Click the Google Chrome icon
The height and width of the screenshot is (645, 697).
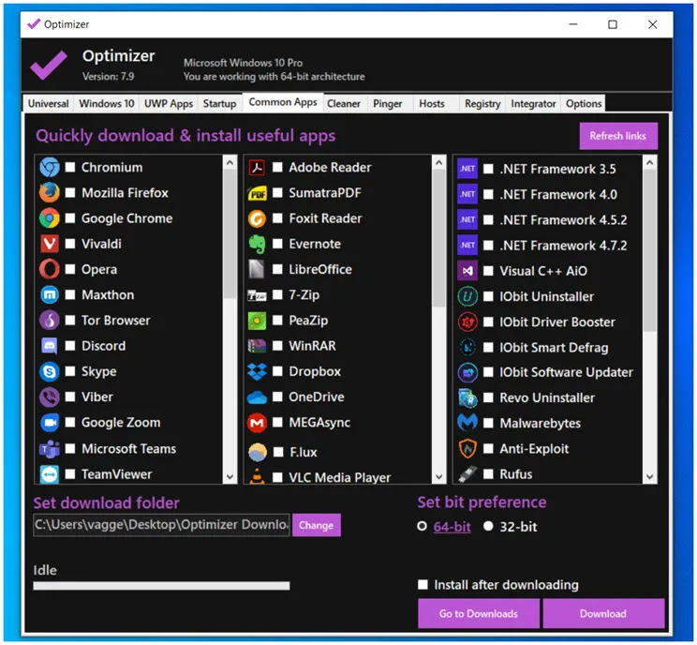pyautogui.click(x=50, y=217)
